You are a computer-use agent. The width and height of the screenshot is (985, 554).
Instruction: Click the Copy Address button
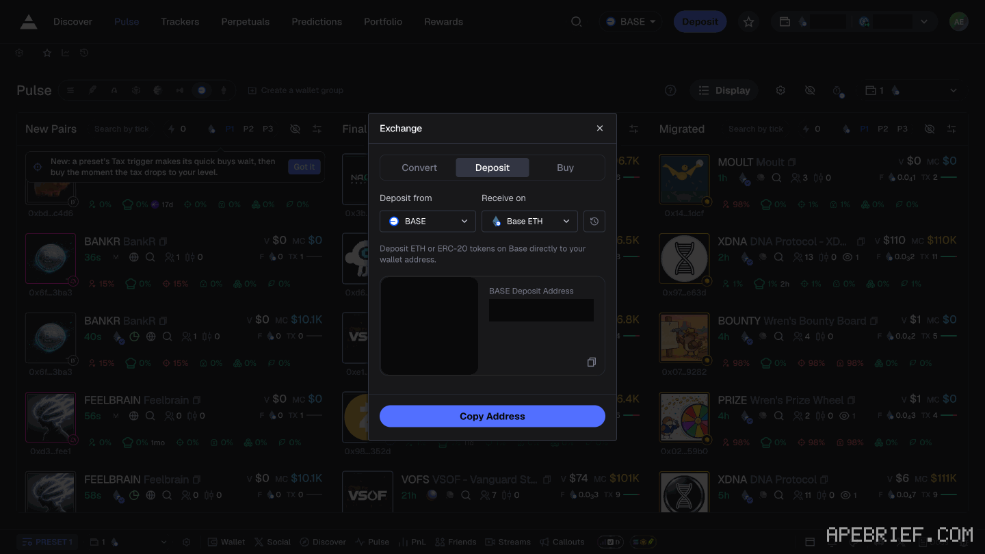(492, 416)
